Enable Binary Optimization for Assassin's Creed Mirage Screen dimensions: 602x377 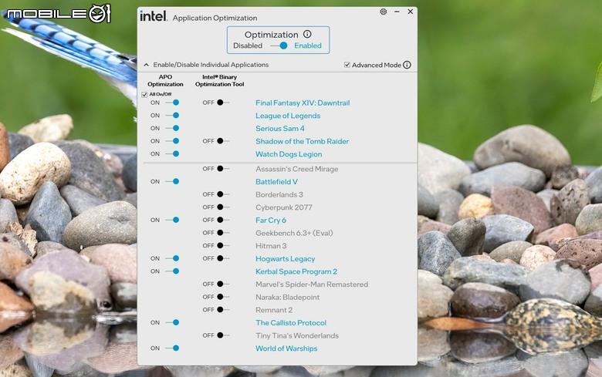point(223,168)
